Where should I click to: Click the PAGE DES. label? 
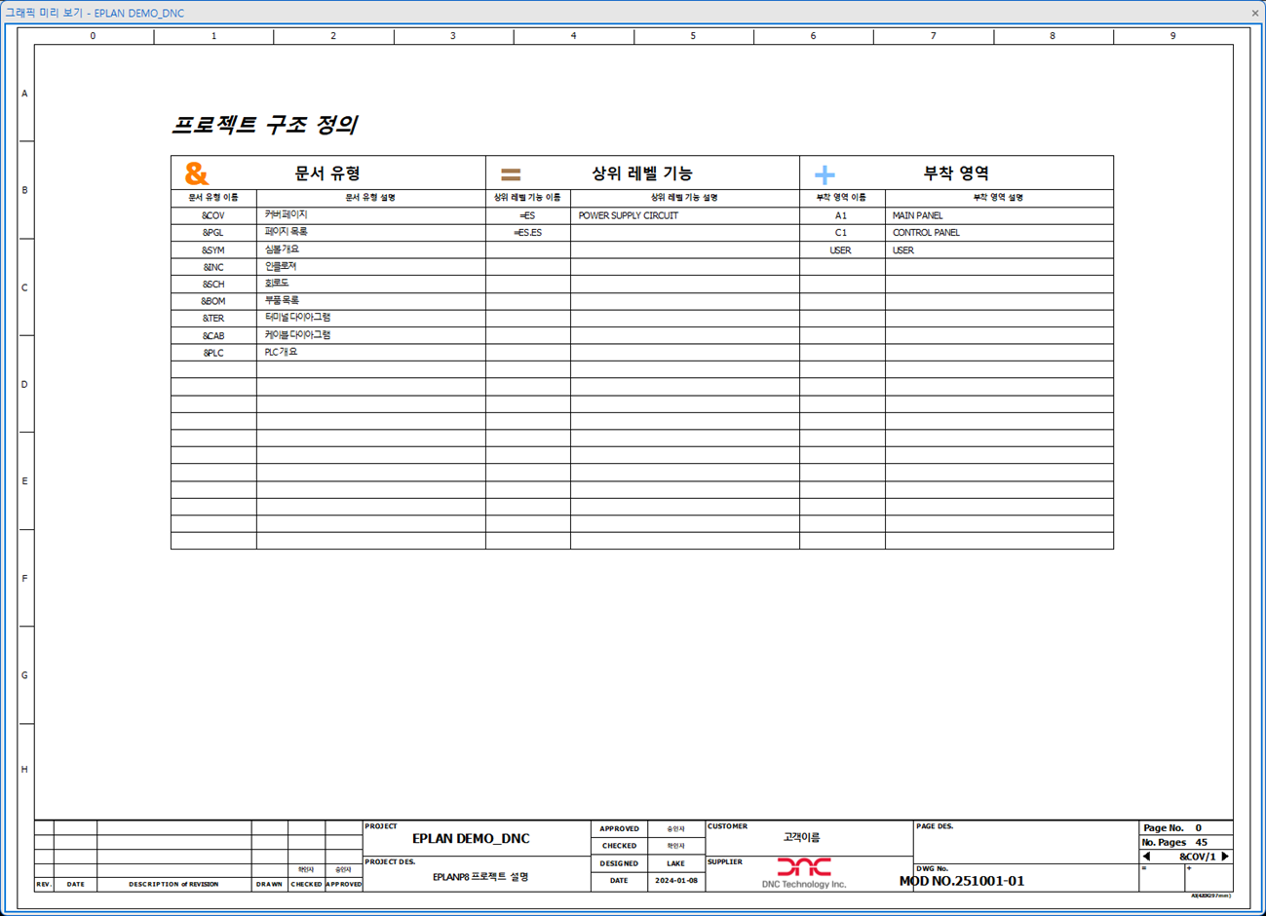point(935,826)
